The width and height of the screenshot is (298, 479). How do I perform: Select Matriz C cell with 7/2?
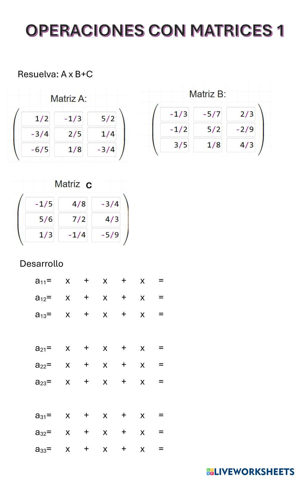(73, 219)
